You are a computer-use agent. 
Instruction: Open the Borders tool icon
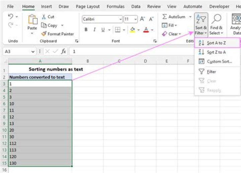coord(117,30)
